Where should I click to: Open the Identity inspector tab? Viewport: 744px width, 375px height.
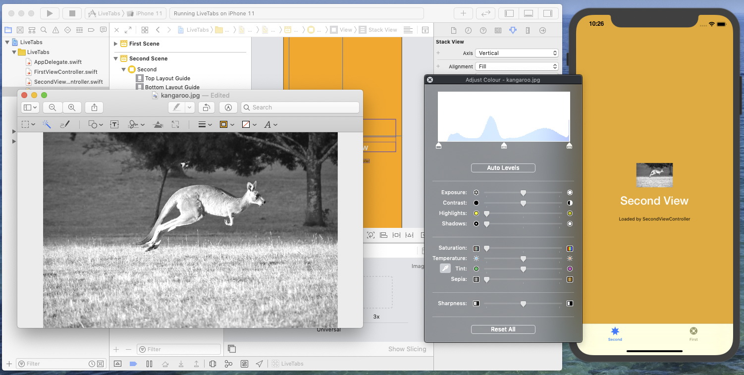coord(498,30)
